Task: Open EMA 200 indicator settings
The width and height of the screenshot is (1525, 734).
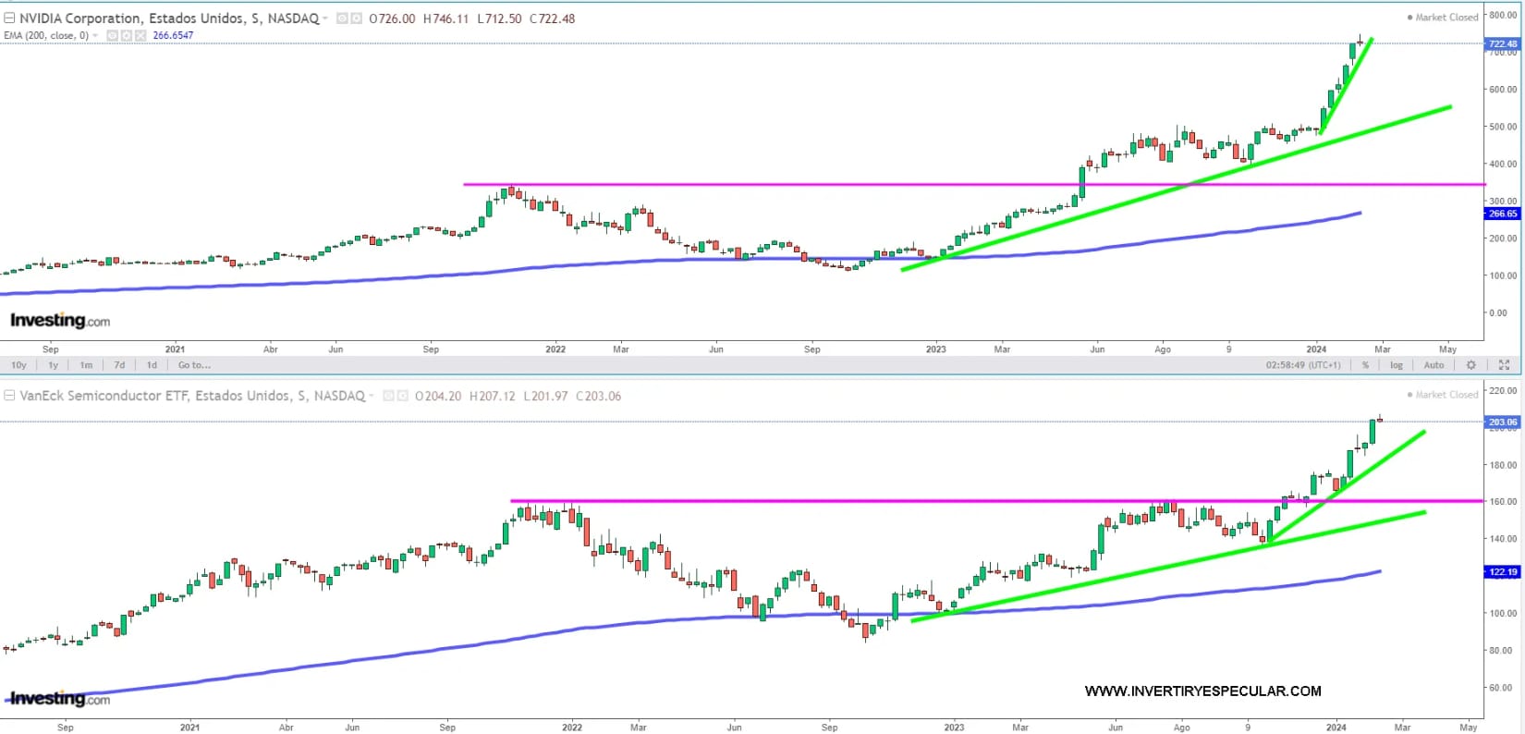Action: click(127, 35)
